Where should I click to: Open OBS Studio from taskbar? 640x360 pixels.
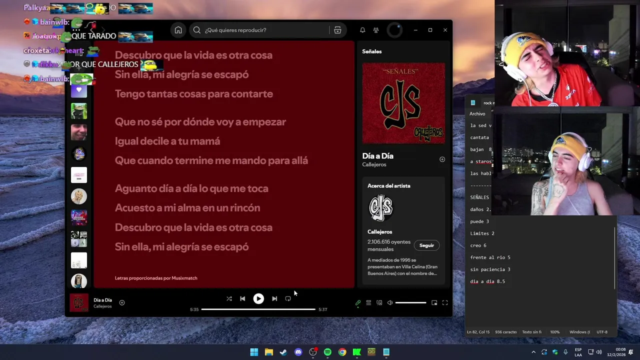(313, 352)
